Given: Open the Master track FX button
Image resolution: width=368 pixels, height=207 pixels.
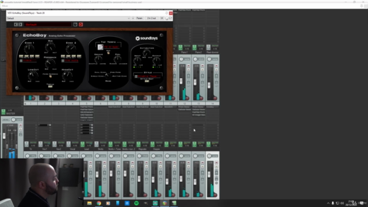Looking at the screenshot, I should click(x=3, y=112).
